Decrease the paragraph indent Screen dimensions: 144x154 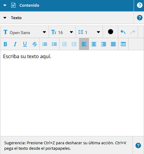click(x=64, y=44)
